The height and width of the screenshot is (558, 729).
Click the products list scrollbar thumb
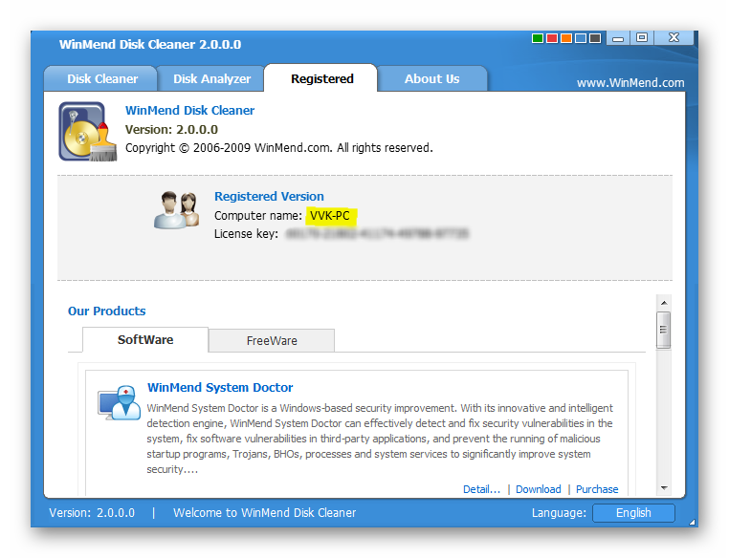(x=663, y=330)
